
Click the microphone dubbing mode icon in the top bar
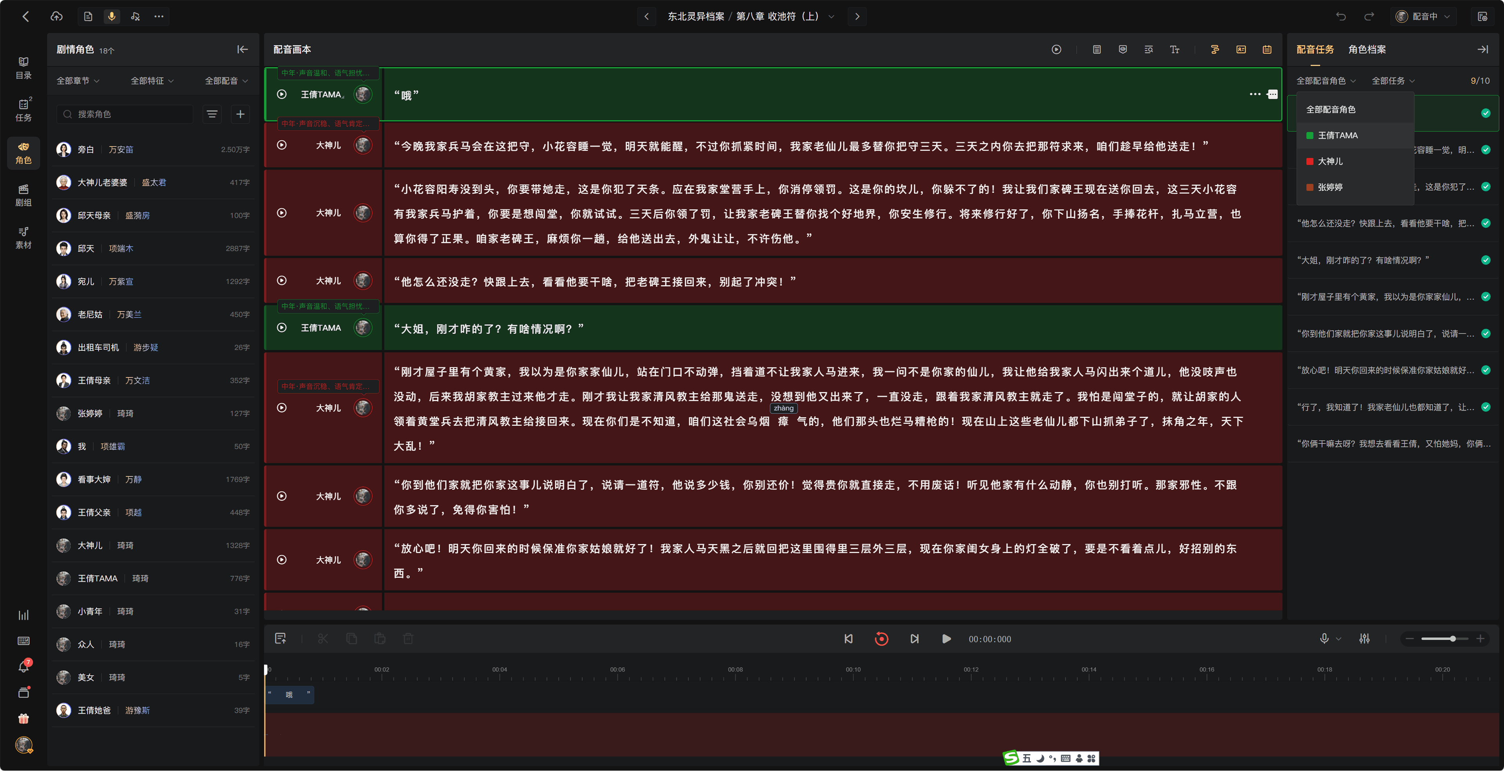112,16
